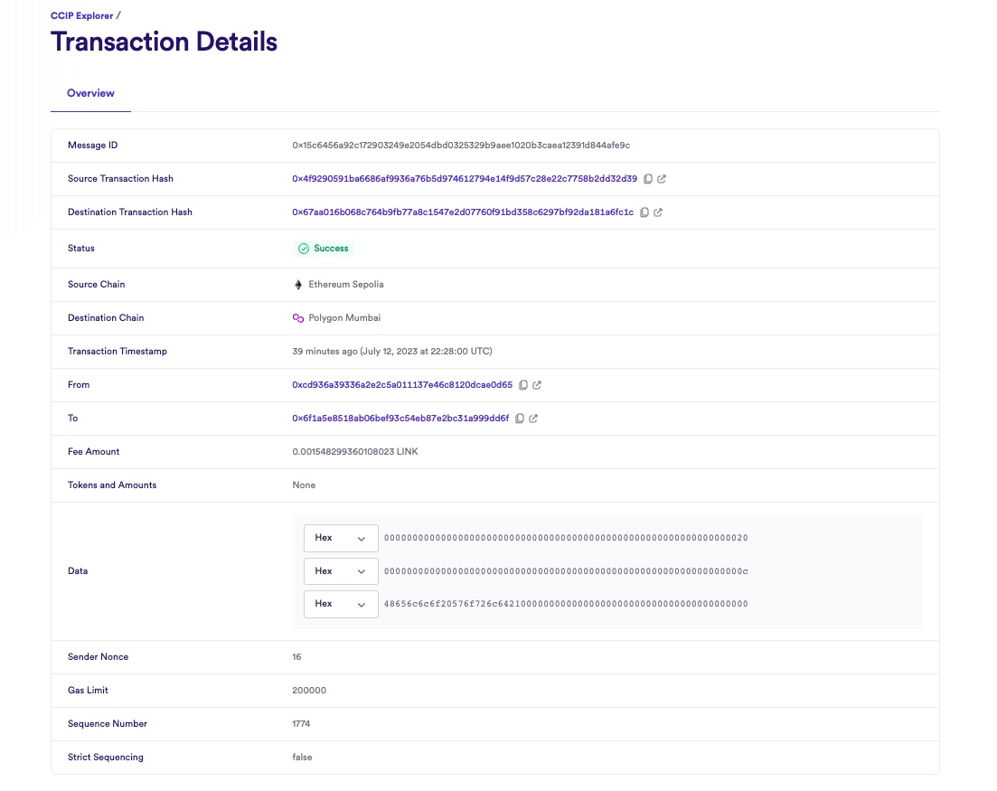This screenshot has width=997, height=791.
Task: Click the Polygon Mumbai chain icon
Action: pos(298,318)
